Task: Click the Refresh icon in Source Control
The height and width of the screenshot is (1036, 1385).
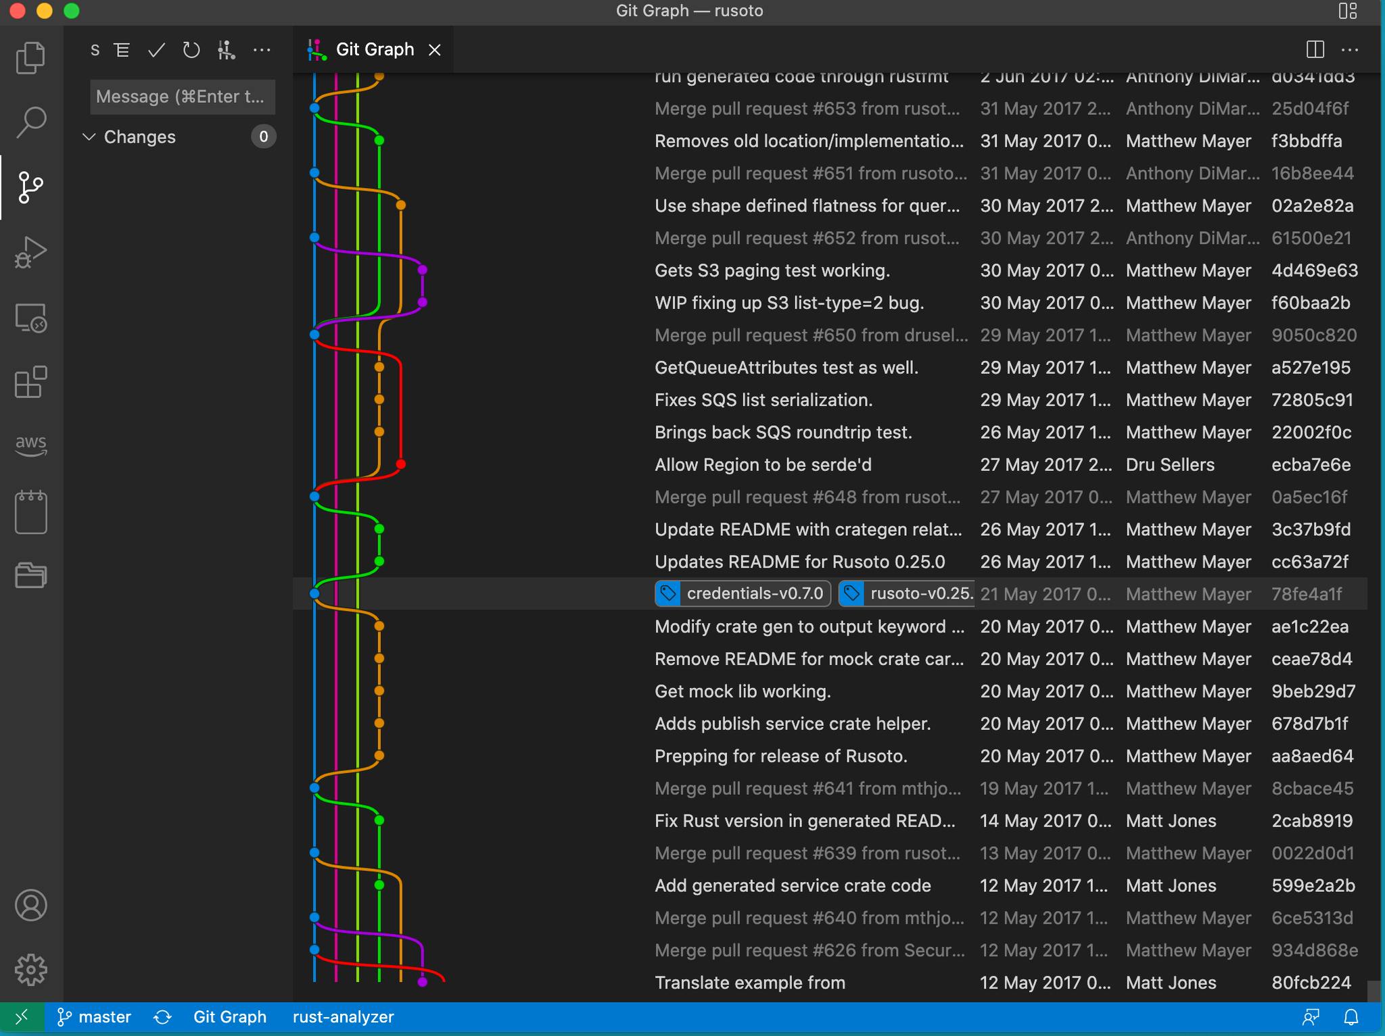Action: [191, 50]
